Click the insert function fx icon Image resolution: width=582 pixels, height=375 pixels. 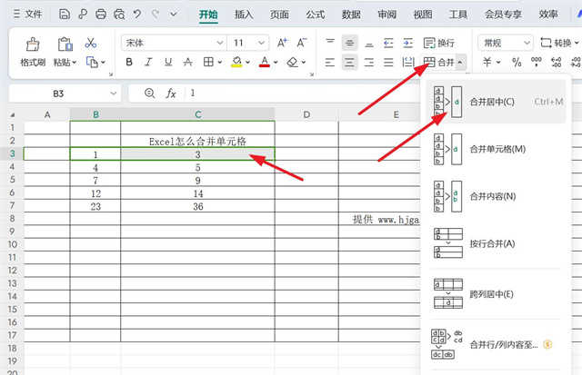pyautogui.click(x=170, y=94)
